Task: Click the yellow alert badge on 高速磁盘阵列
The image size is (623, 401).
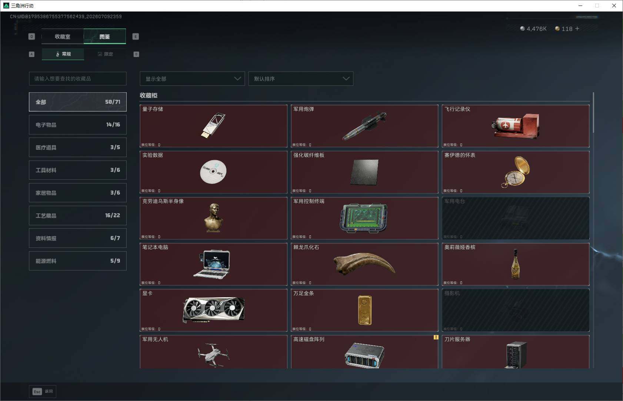Action: point(436,337)
